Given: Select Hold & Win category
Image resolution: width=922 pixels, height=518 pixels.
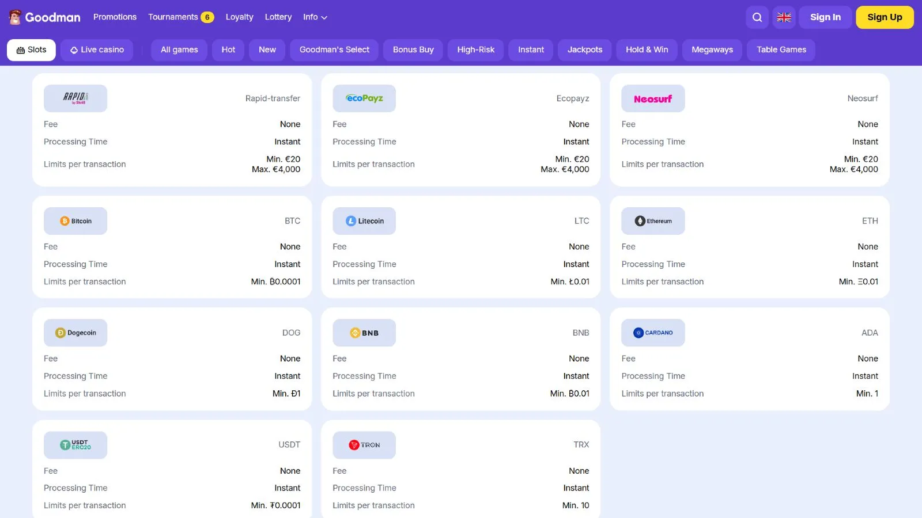Looking at the screenshot, I should tap(647, 50).
